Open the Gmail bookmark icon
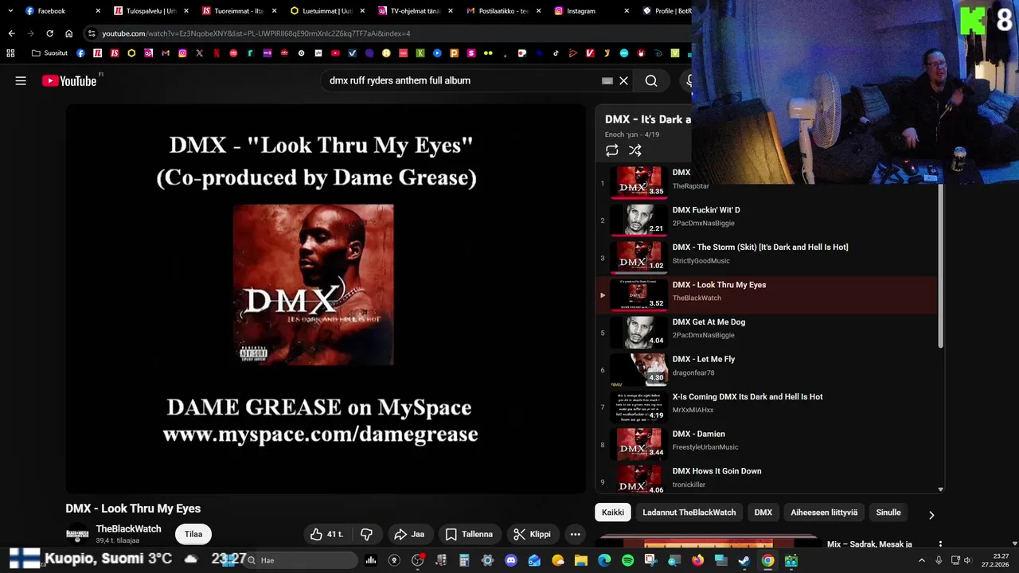The height and width of the screenshot is (573, 1019). coord(166,53)
